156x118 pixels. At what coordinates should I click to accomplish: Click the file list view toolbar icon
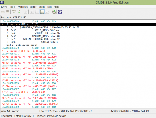pos(37,12)
